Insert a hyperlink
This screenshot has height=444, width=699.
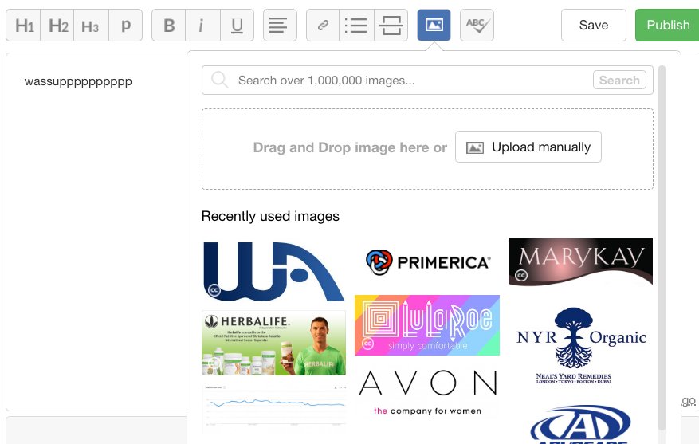(323, 26)
